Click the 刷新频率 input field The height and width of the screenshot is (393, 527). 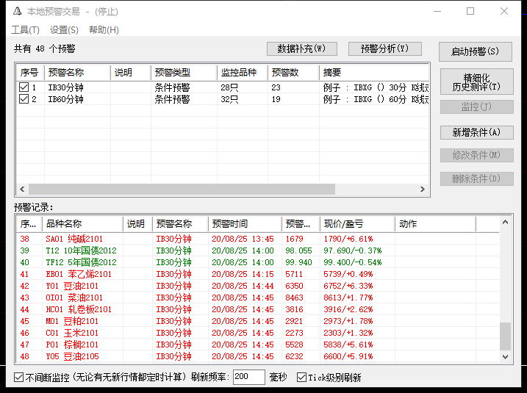[x=248, y=378]
